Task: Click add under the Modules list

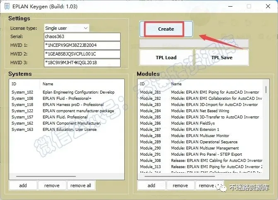Action: tap(151, 186)
